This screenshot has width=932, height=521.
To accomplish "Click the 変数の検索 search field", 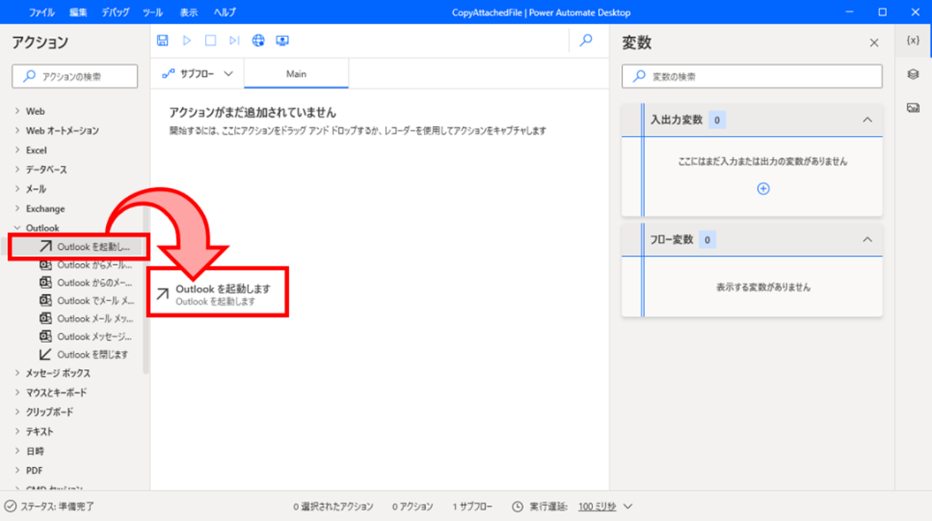I will 751,76.
